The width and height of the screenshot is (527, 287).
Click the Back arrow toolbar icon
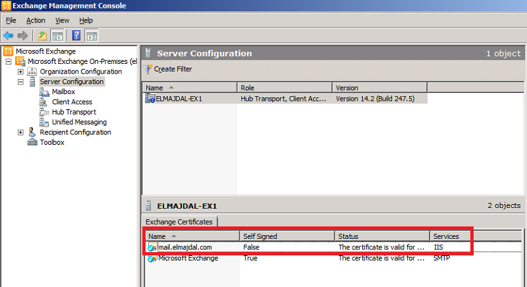9,36
